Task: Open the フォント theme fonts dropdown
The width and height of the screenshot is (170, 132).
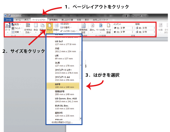Action: tap(17, 28)
